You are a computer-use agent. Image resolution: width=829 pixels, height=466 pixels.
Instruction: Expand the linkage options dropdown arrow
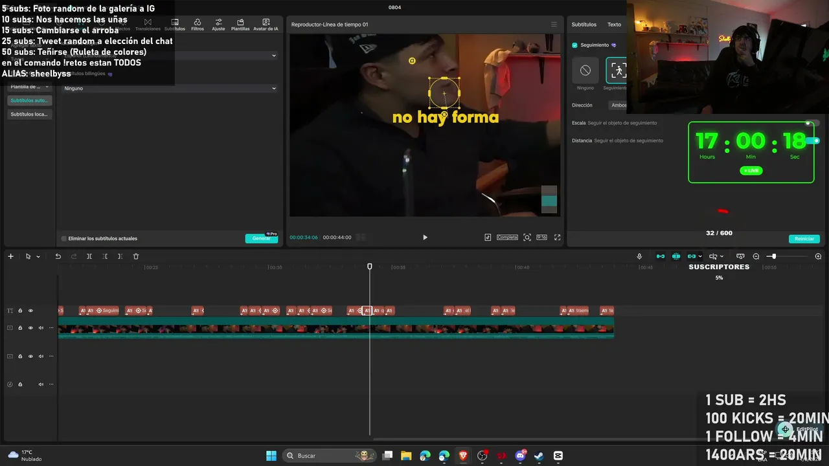(x=700, y=256)
